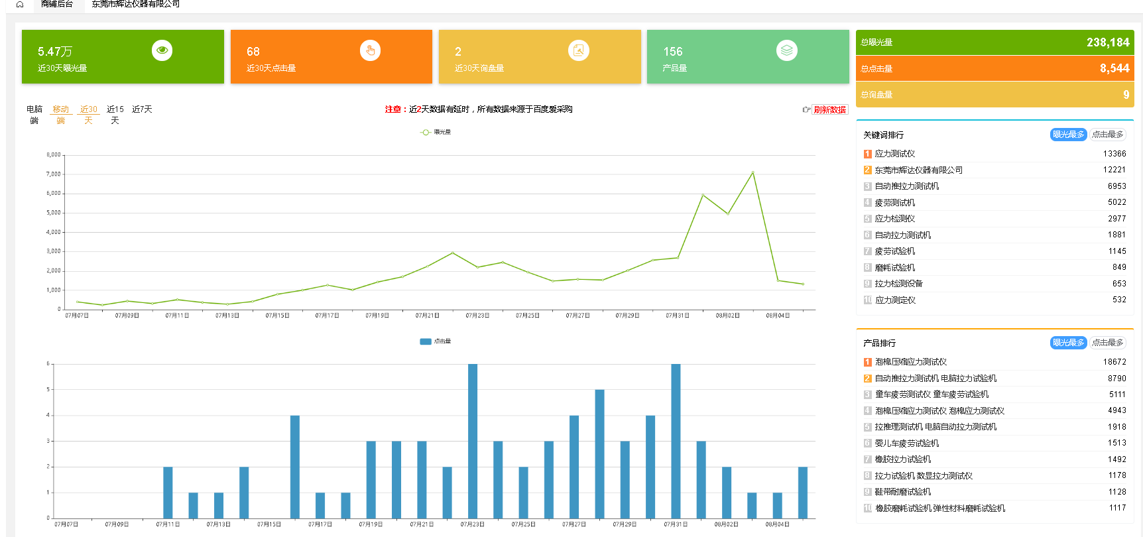Click the 总曝光量 green summary bar

994,42
